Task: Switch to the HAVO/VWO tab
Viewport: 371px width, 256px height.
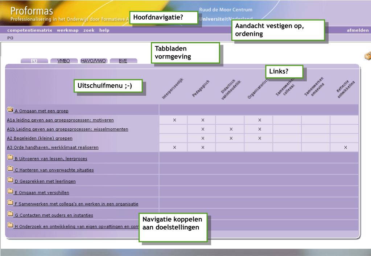Action: coord(94,61)
